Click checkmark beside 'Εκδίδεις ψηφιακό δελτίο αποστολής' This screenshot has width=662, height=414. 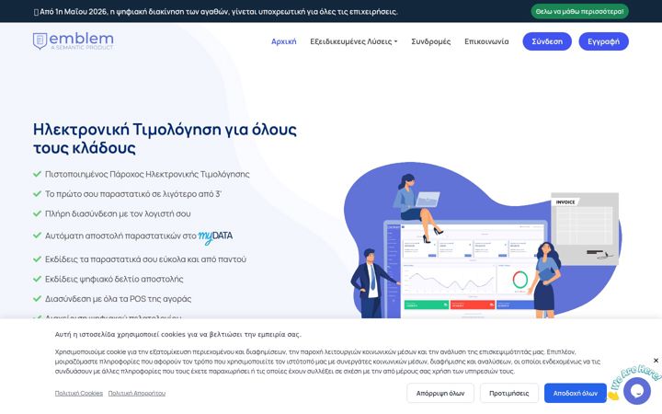37,279
